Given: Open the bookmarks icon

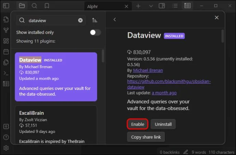Looking at the screenshot, I should tap(47, 6).
